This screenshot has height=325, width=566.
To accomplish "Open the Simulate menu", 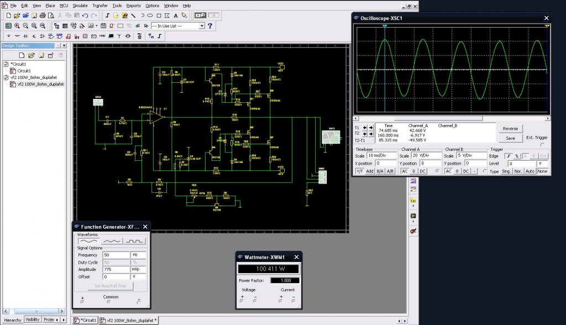I will click(80, 5).
